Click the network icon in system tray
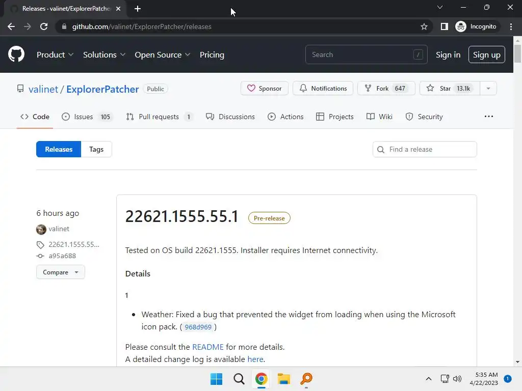522x391 pixels. [445, 379]
